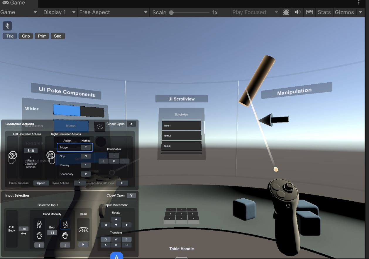Viewport: 369px width, 259px height.
Task: Open the Free Aspect ratio dropdown
Action: click(x=114, y=12)
